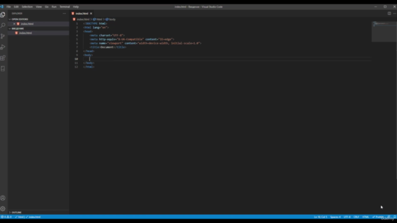Click the index.html check item in status bar
The height and width of the screenshot is (223, 397).
(x=33, y=217)
